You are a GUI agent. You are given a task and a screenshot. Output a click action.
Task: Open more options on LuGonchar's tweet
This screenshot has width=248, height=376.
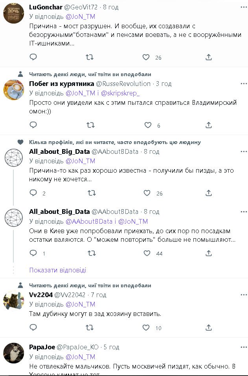244,7
